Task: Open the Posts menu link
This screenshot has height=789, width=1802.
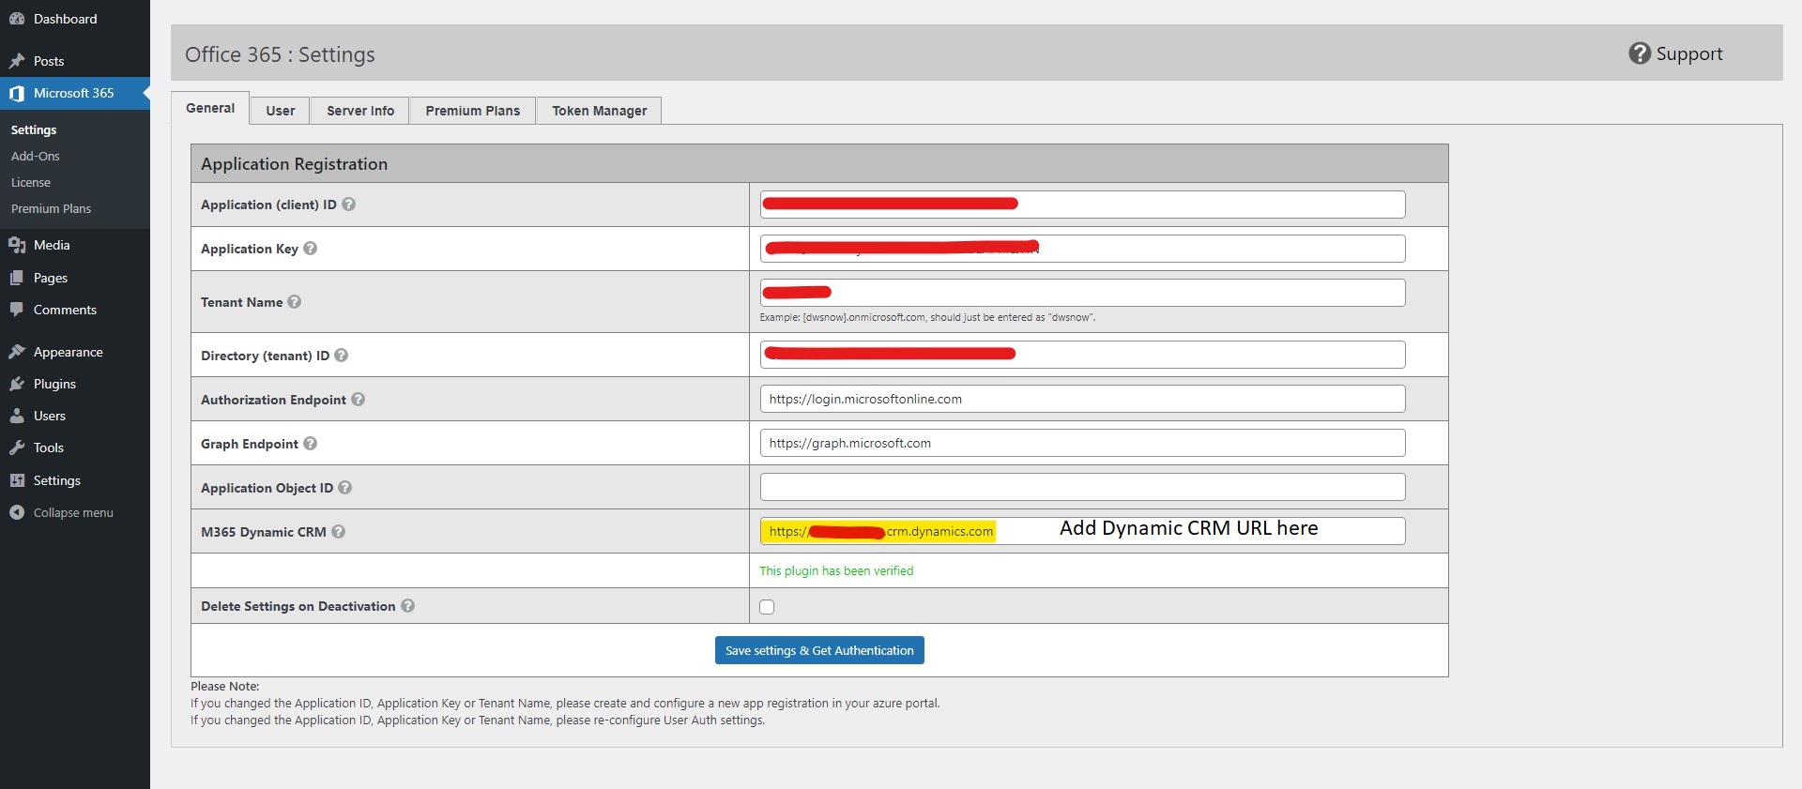Action: coord(49,61)
